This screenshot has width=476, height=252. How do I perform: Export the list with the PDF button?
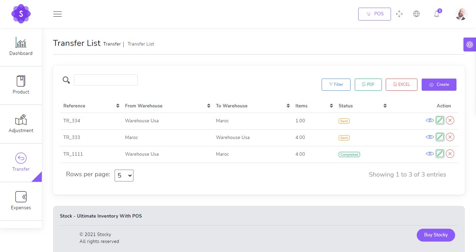pyautogui.click(x=368, y=84)
